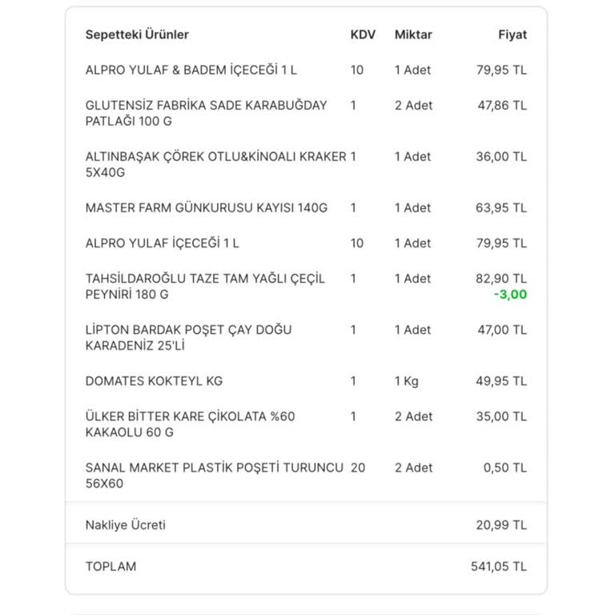Open ÜLKER BİTTER KARE ÇİKOLATA product
This screenshot has height=615, width=615.
(x=190, y=424)
